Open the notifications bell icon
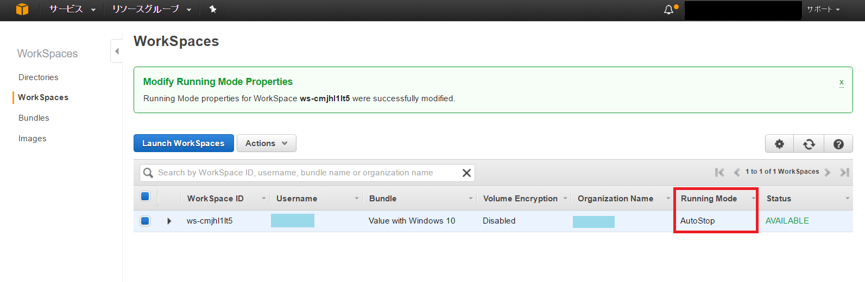The height and width of the screenshot is (282, 865). 669,10
